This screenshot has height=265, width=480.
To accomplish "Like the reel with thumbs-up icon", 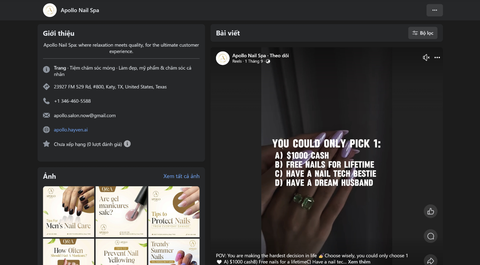I will (430, 211).
